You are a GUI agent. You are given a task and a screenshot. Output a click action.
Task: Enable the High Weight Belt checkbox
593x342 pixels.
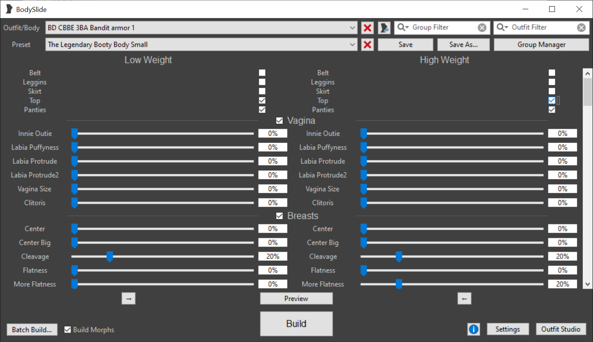point(552,73)
